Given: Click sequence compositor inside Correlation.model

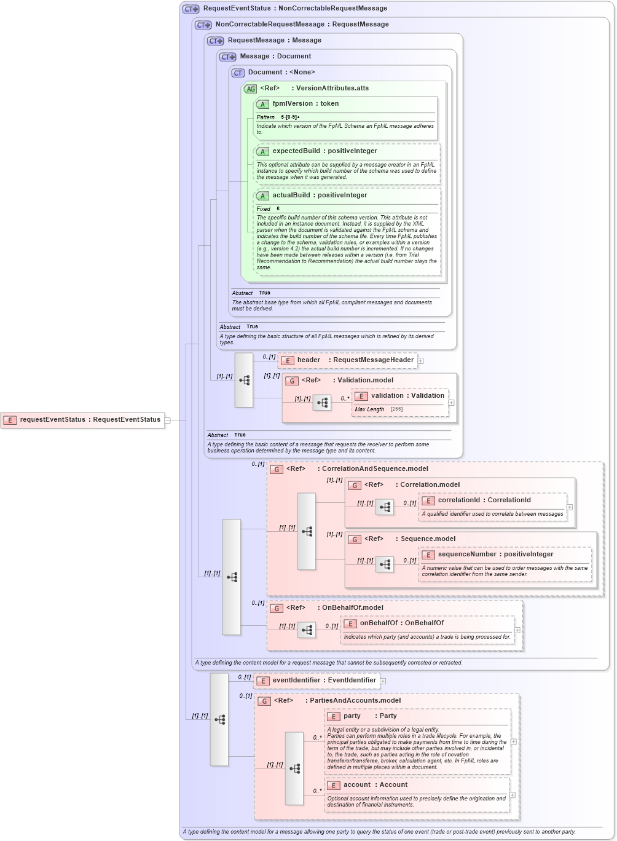Looking at the screenshot, I should click(385, 507).
